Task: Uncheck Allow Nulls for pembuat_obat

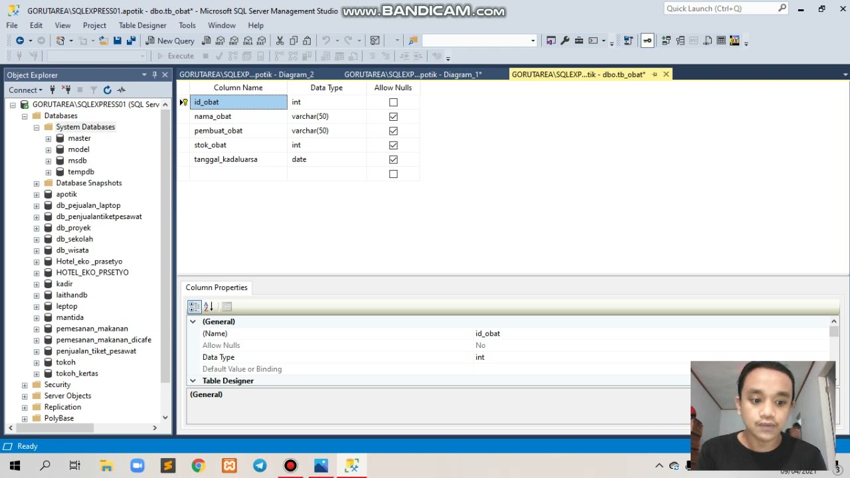Action: point(393,131)
